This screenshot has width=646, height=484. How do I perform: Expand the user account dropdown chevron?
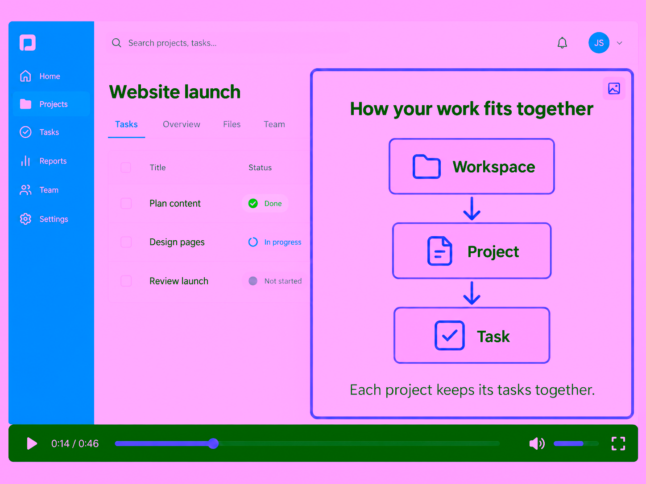[x=619, y=43]
